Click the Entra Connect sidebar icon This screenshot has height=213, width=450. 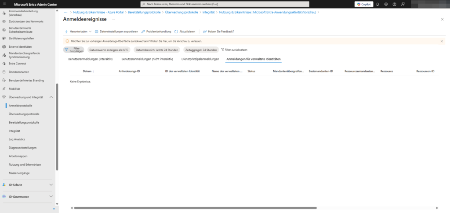click(x=4, y=63)
